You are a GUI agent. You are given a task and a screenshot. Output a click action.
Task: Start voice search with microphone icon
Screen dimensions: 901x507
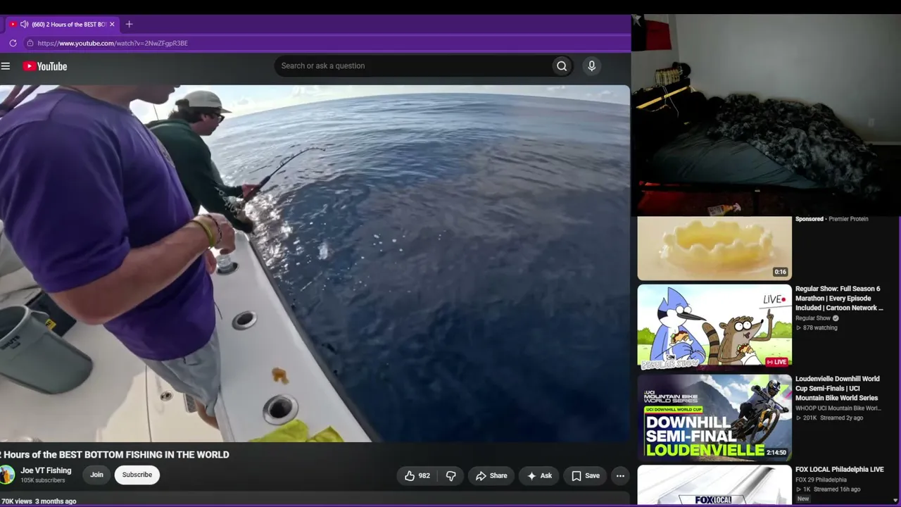pos(591,66)
